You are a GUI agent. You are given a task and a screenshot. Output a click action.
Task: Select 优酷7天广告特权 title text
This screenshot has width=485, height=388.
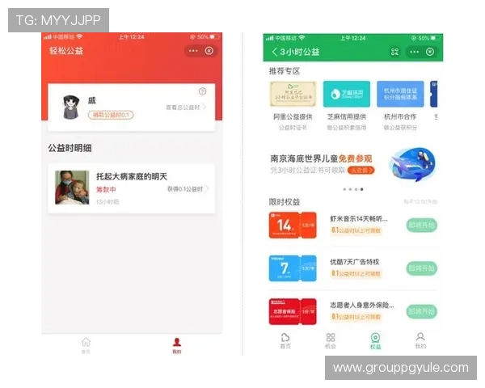tap(355, 262)
